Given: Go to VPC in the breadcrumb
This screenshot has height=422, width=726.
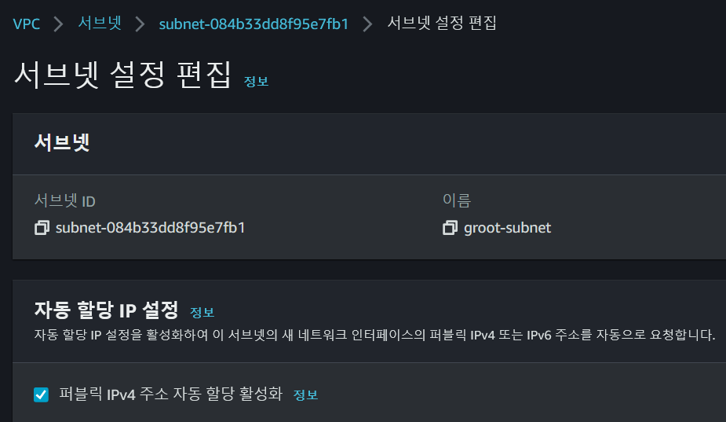Looking at the screenshot, I should [x=26, y=24].
